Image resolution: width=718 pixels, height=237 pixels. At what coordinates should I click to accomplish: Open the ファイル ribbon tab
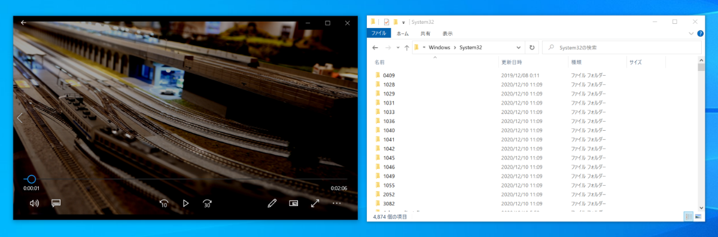pos(379,33)
